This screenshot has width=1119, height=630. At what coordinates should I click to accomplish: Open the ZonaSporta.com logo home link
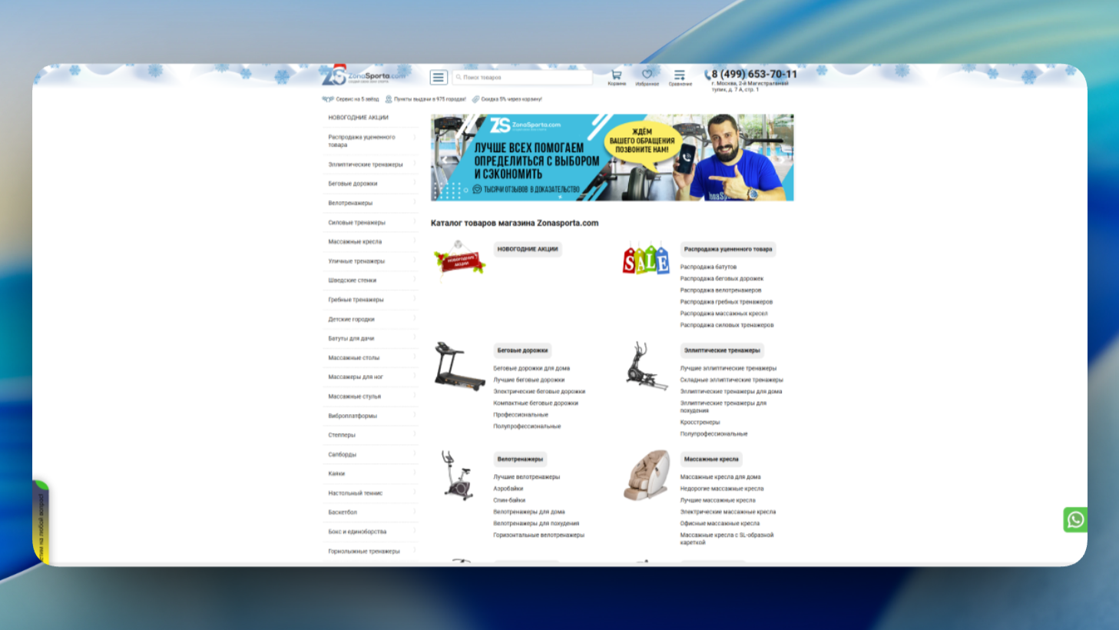pos(363,75)
